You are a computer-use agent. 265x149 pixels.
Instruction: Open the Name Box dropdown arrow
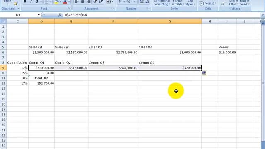pyautogui.click(x=39, y=15)
